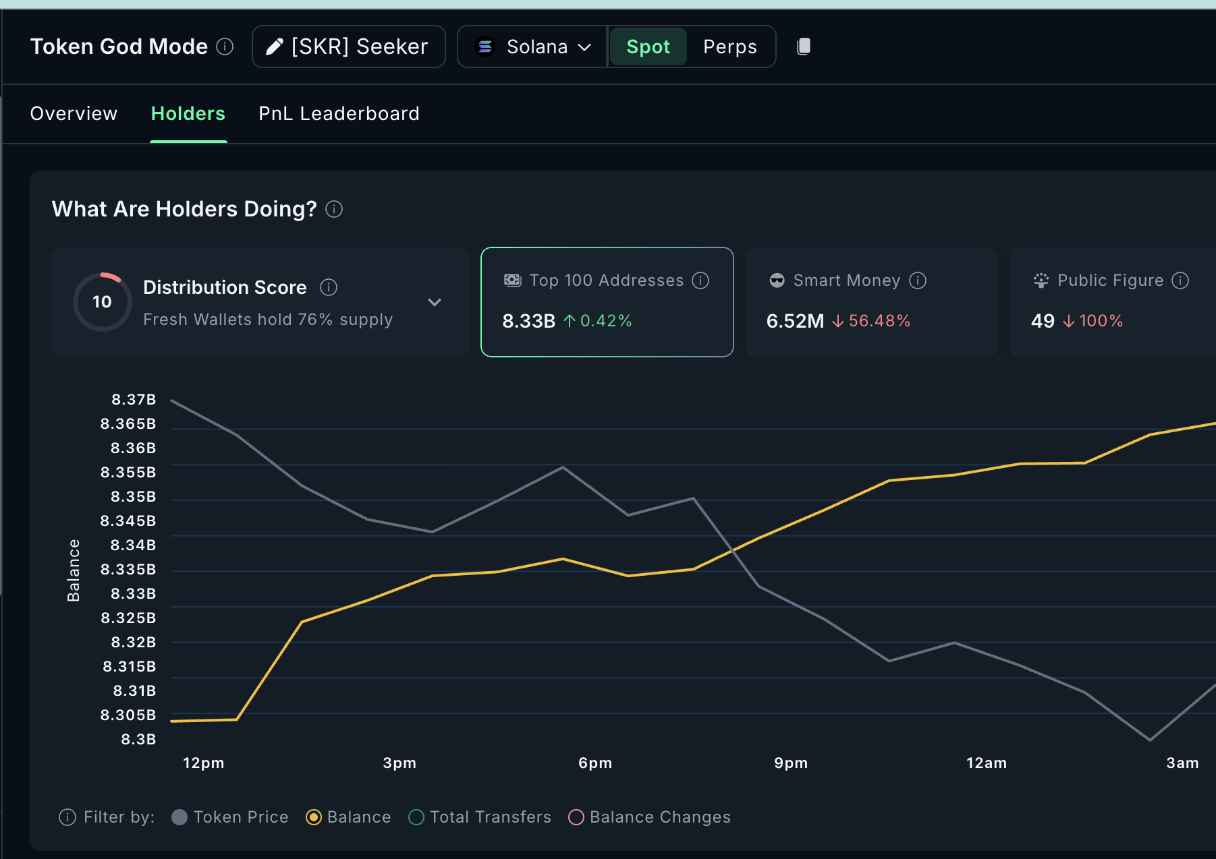Enable the Total Transfers filter

[x=416, y=817]
